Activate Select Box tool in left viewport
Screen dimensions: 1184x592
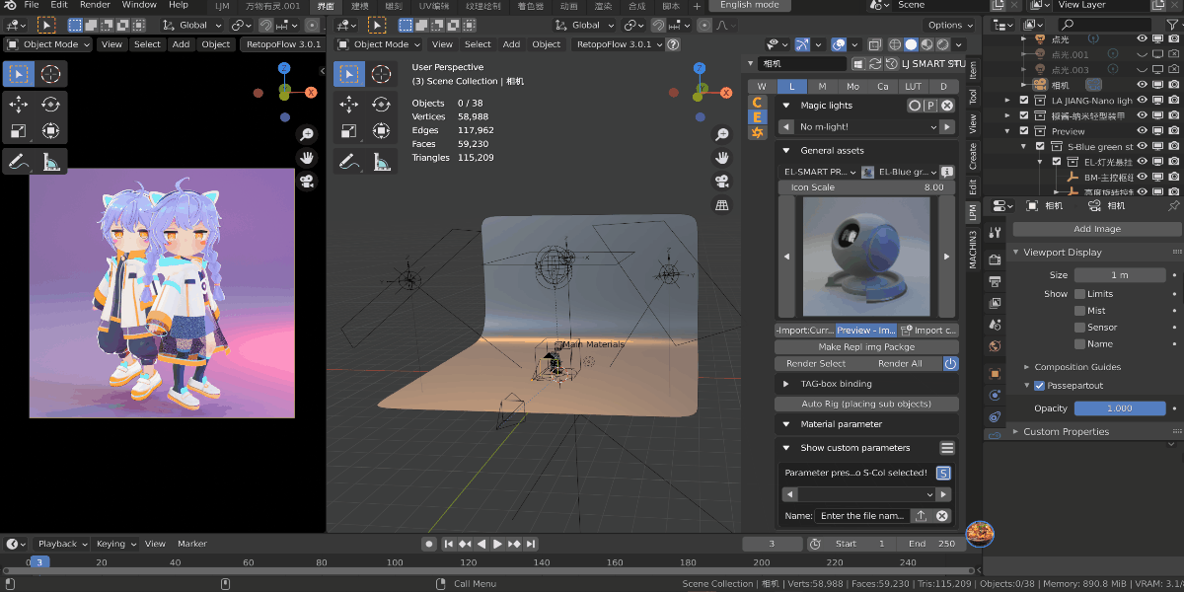[x=19, y=74]
